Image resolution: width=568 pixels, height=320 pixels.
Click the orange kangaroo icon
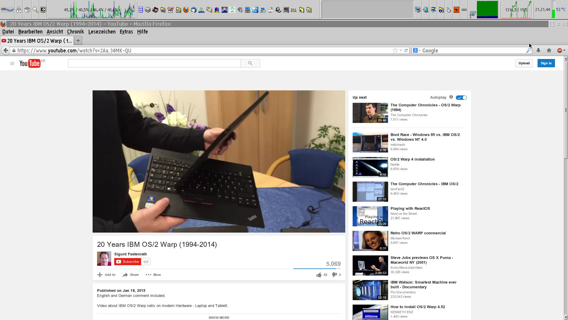(x=456, y=10)
